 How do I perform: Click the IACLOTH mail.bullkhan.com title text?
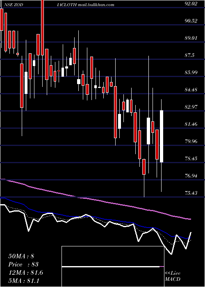pyautogui.click(x=85, y=5)
